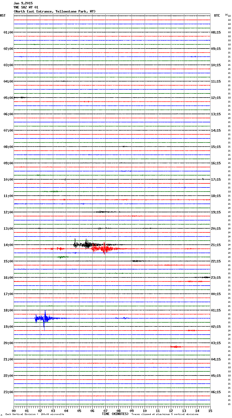Select the '14:00' MST hour label
The width and height of the screenshot is (232, 418).
[x=8, y=245]
